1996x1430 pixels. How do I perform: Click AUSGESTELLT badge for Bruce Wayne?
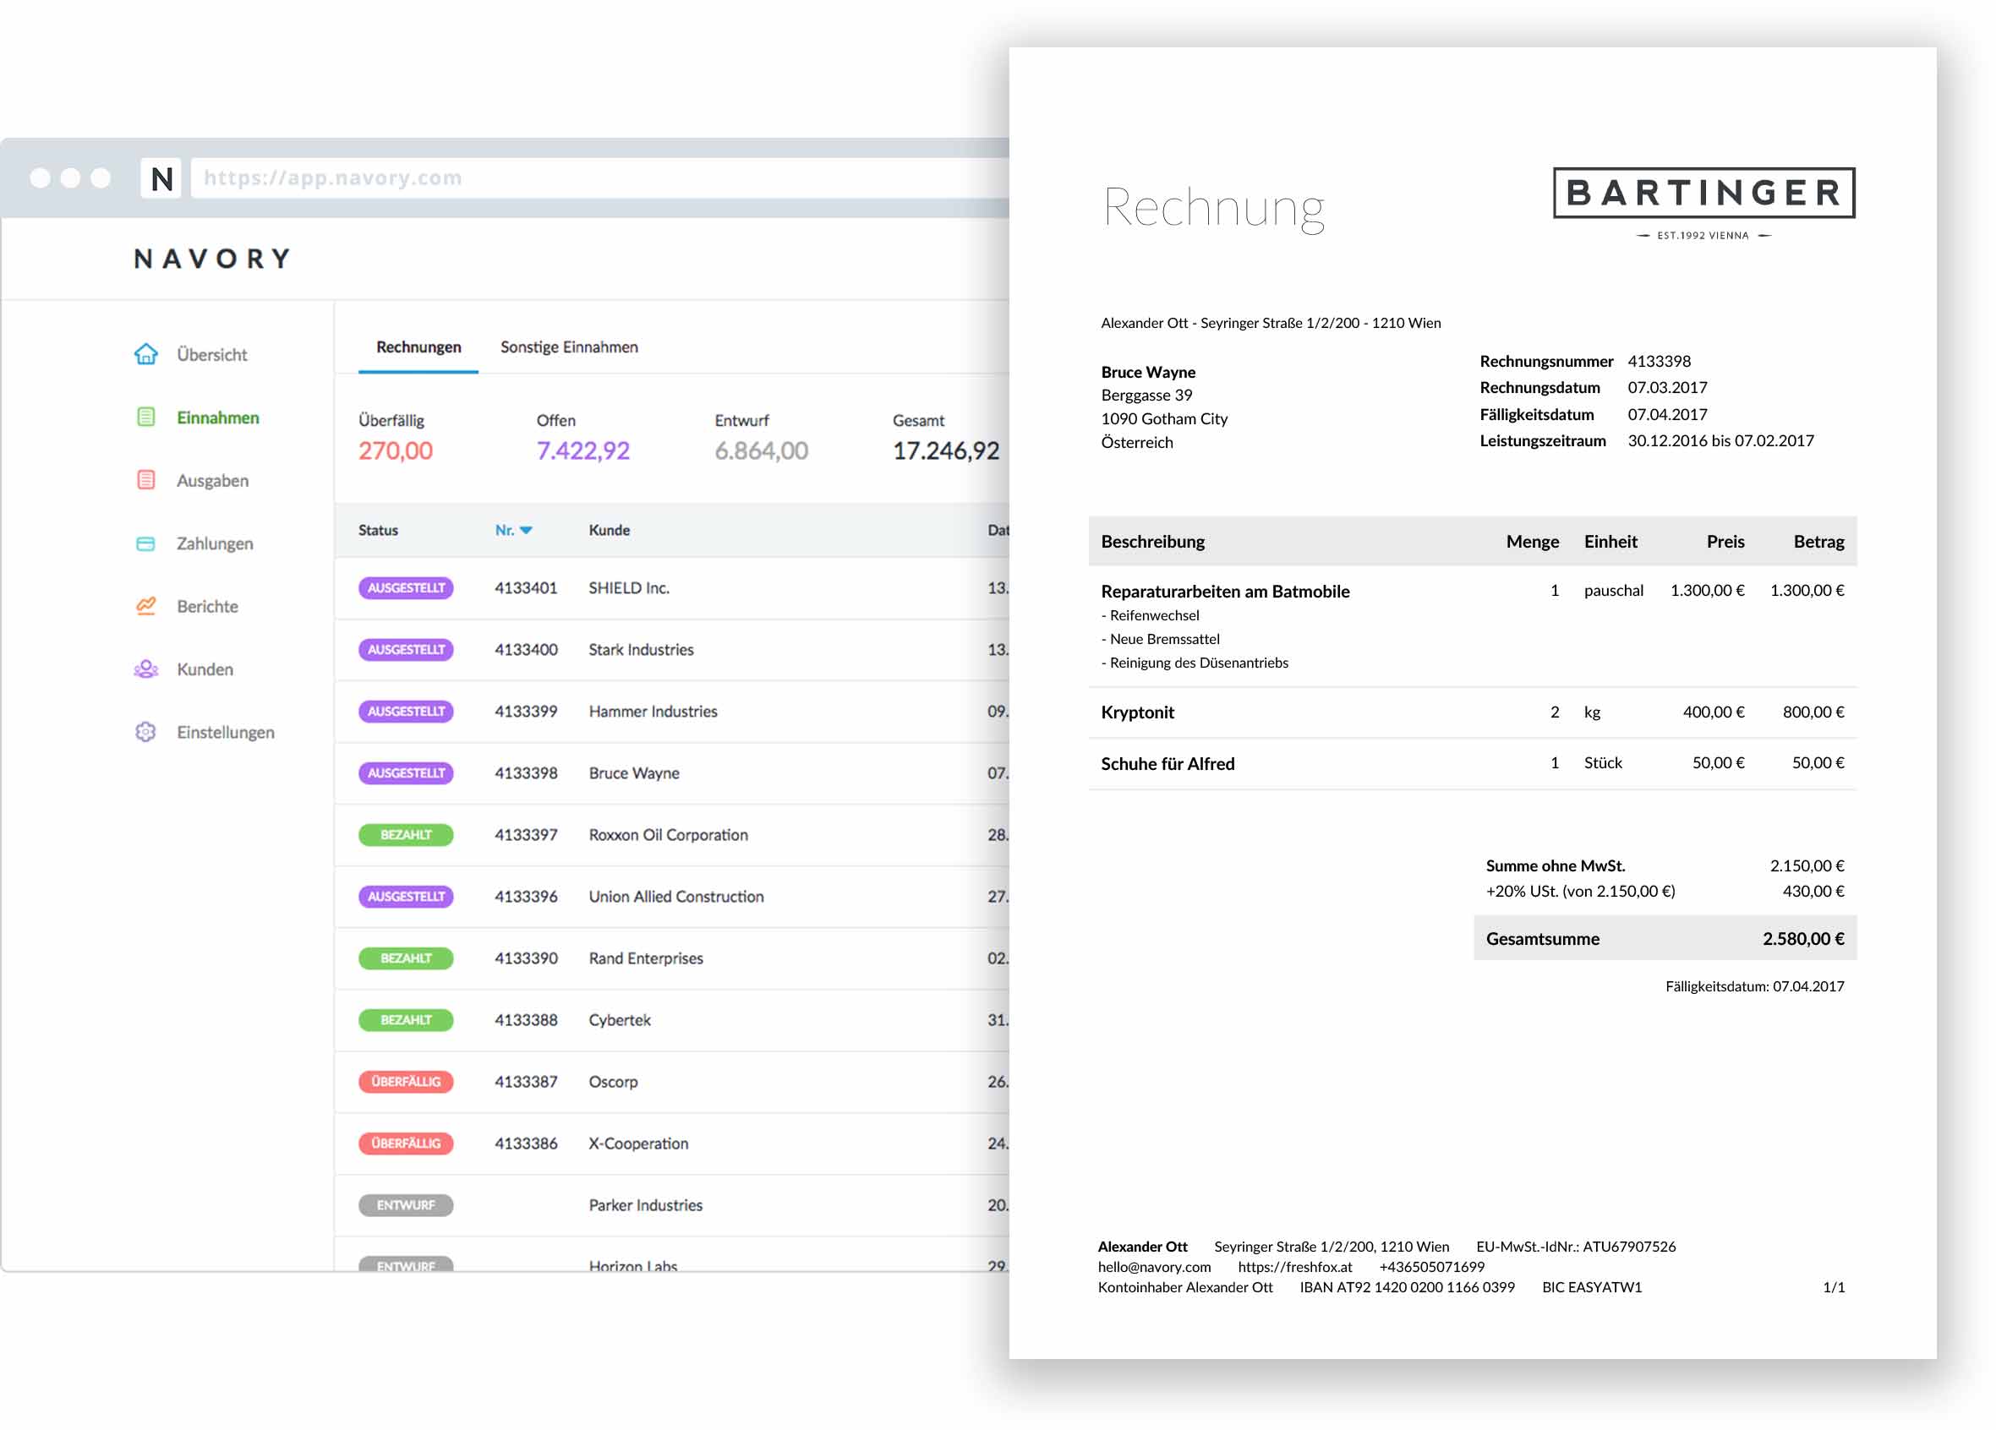pyautogui.click(x=406, y=772)
